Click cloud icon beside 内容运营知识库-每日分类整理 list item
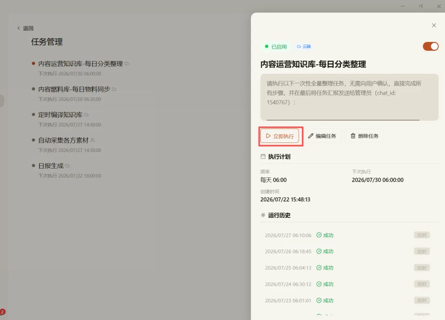Image resolution: width=445 pixels, height=320 pixels. [x=127, y=64]
